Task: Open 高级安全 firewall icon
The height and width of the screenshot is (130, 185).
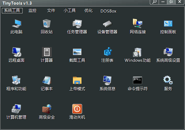Action: [x=47, y=109]
